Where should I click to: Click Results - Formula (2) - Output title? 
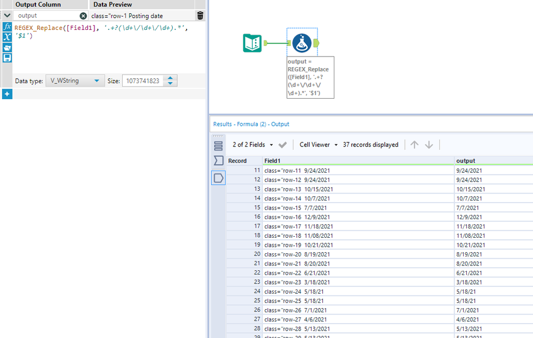coord(251,124)
